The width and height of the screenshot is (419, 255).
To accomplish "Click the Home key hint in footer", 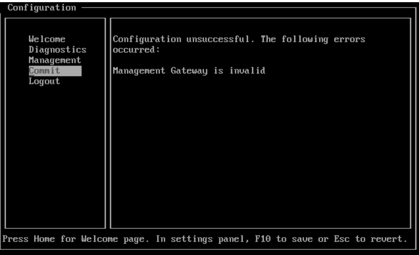I will [x=44, y=239].
